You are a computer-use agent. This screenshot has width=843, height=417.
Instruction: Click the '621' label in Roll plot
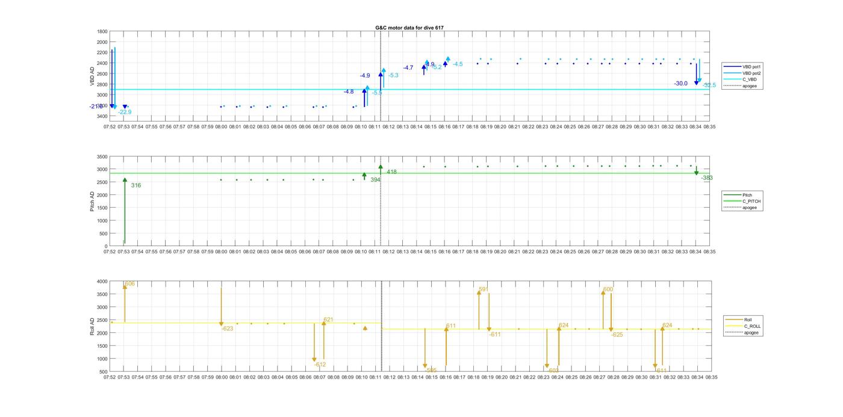click(328, 320)
